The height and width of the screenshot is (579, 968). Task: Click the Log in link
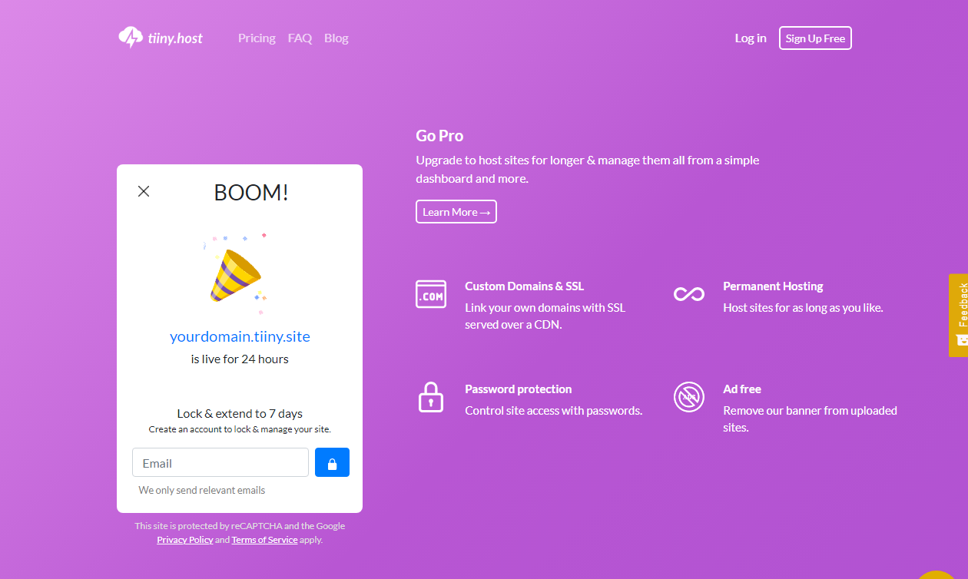tap(751, 38)
